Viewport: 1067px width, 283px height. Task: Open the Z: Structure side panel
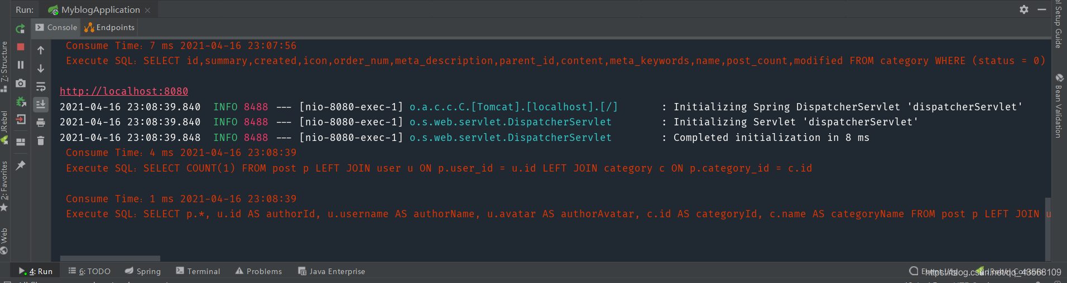click(x=4, y=66)
